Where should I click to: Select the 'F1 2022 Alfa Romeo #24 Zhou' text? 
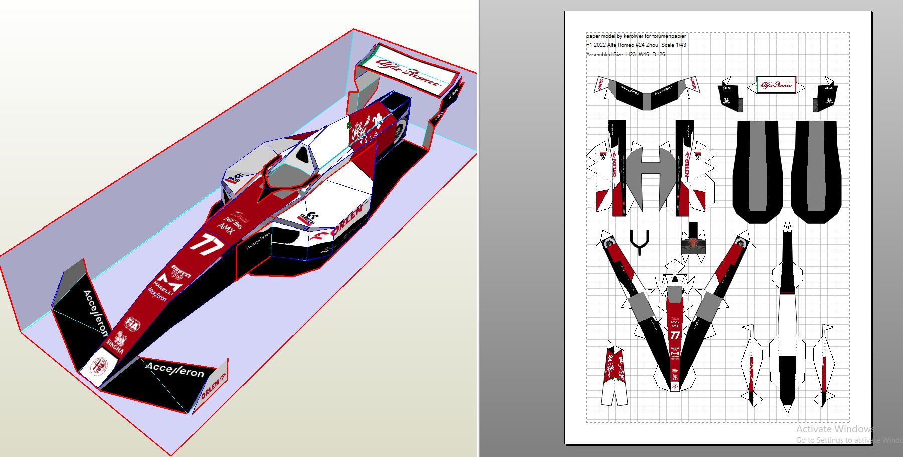point(636,45)
